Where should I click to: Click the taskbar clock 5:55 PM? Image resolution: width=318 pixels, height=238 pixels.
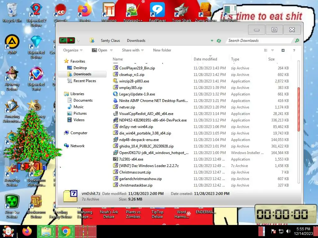click(303, 231)
